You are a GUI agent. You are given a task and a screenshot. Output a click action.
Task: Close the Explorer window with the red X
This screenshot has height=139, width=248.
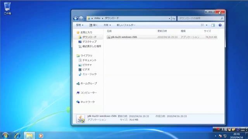pyautogui.click(x=220, y=12)
